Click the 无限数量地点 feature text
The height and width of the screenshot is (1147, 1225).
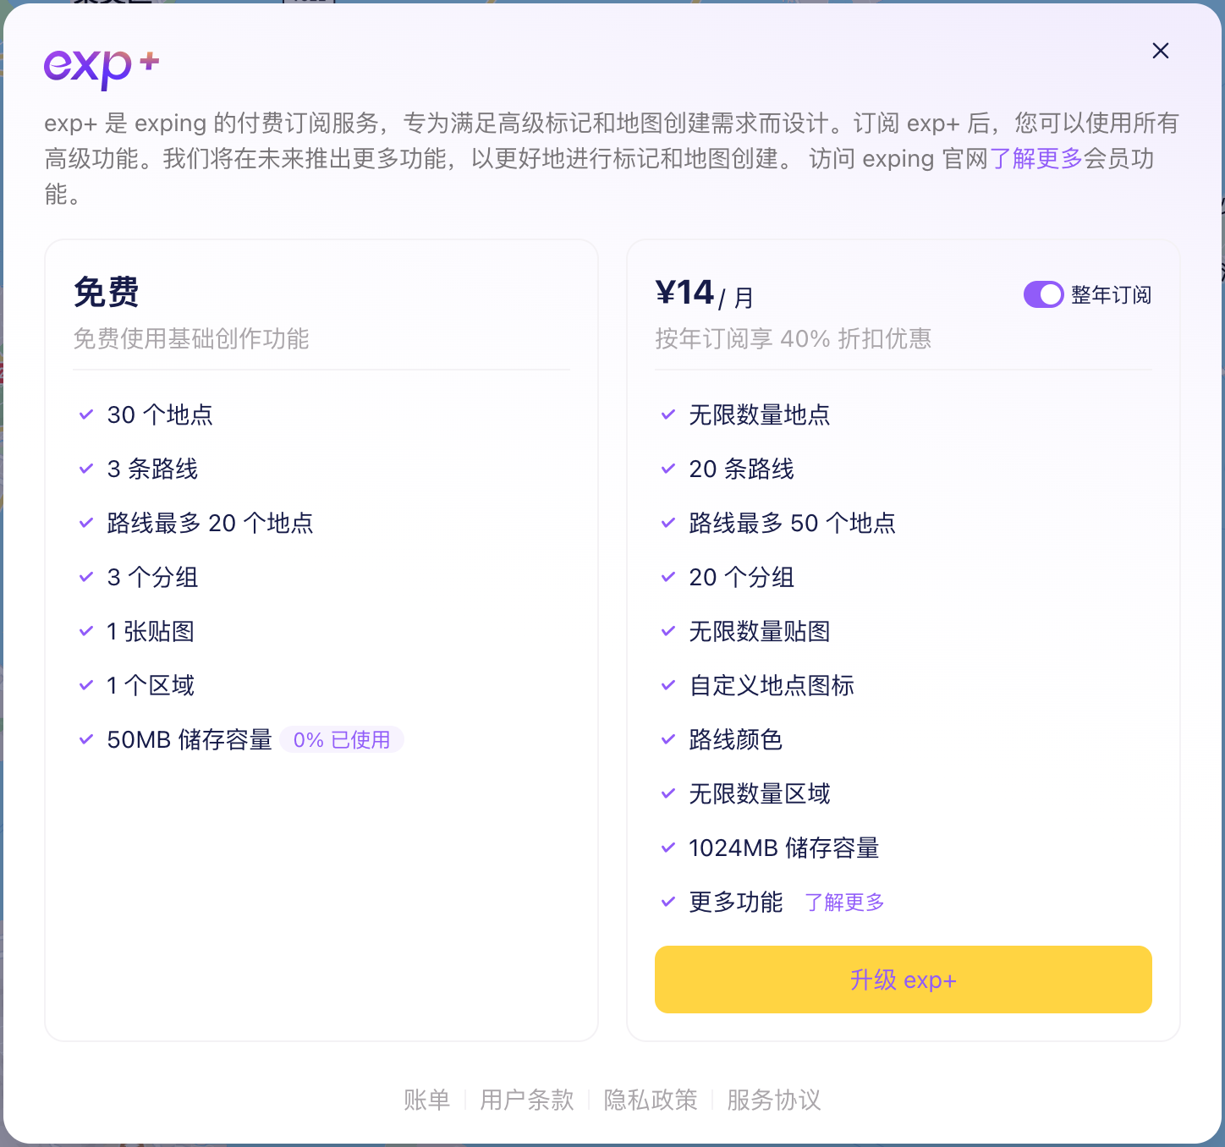pos(760,414)
